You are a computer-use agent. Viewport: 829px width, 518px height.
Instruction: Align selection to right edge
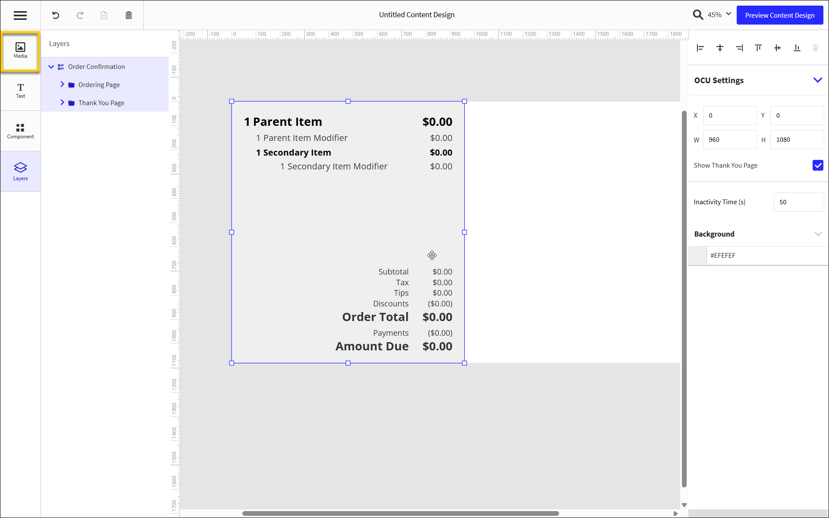739,48
